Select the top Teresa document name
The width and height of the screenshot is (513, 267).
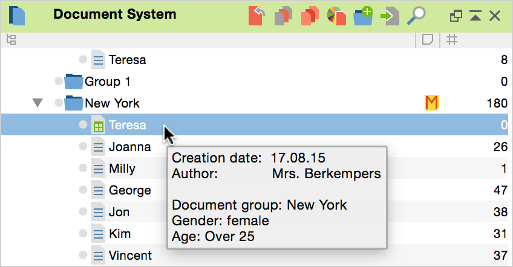coord(127,60)
